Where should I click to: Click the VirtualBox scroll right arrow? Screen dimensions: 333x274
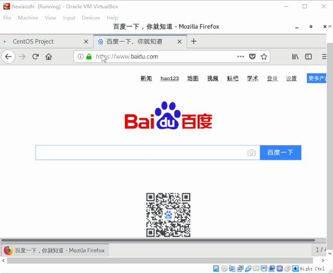(323, 260)
